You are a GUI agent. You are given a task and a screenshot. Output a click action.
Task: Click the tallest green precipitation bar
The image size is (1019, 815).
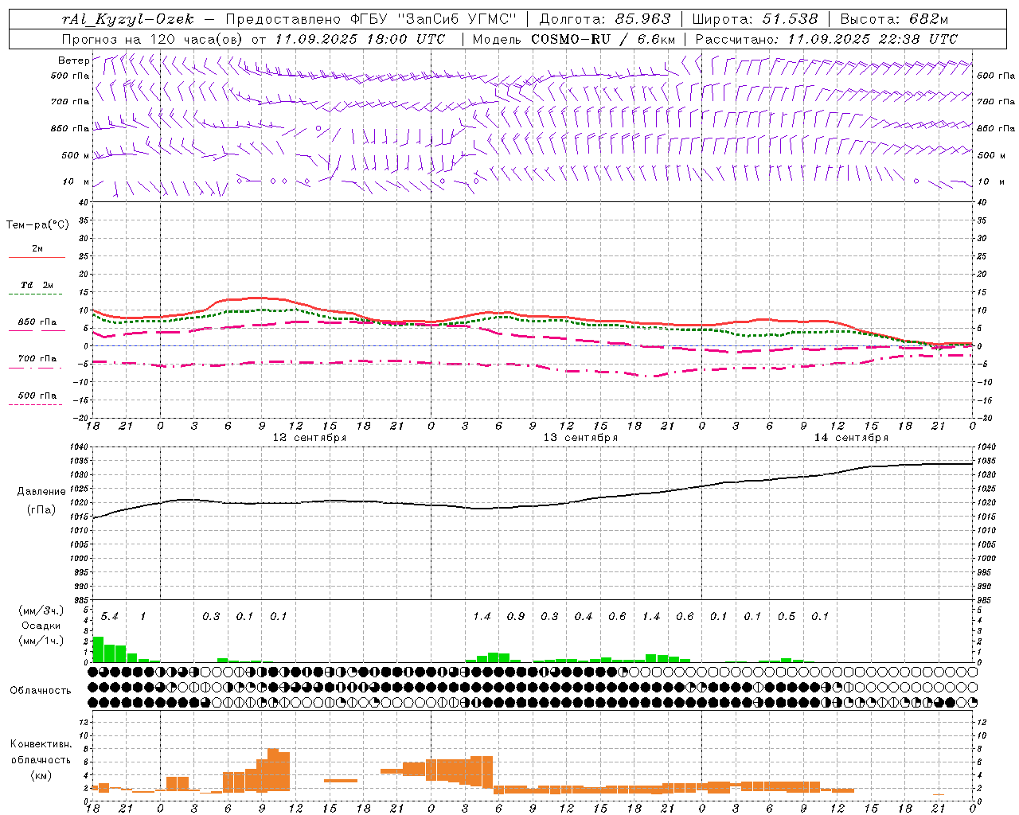tap(98, 649)
